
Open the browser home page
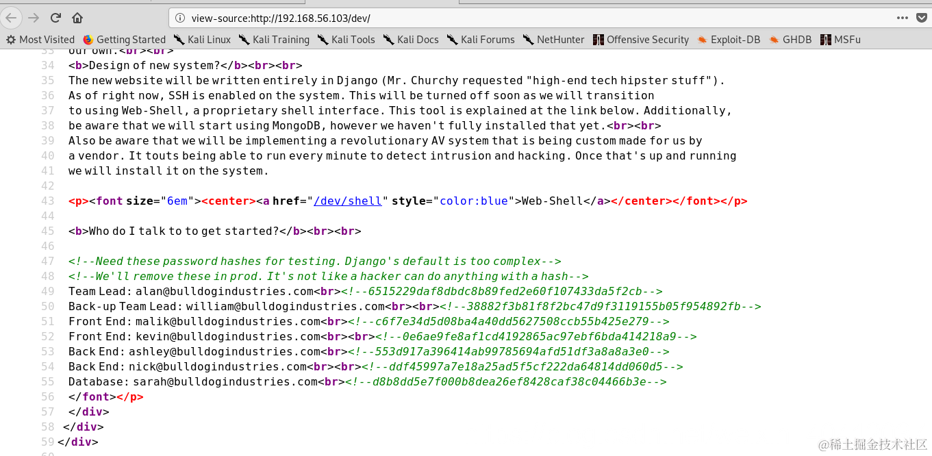77,17
